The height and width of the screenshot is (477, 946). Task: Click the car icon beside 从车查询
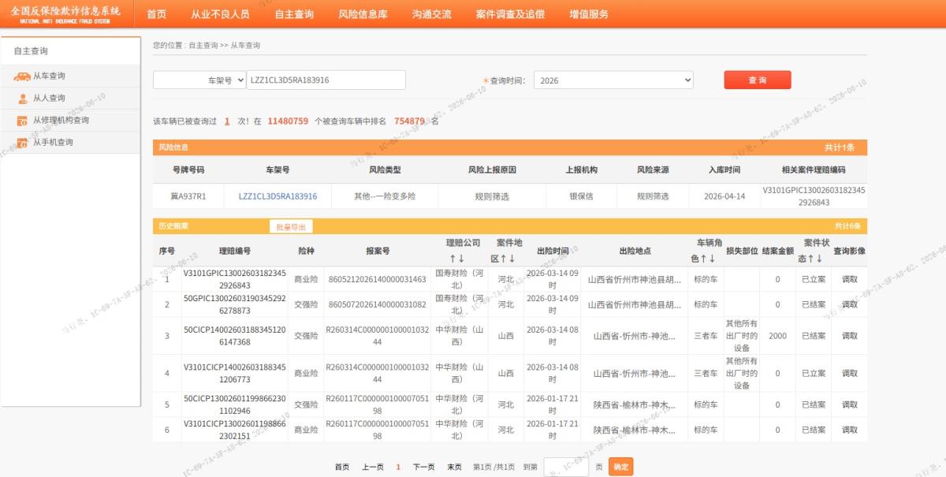pos(22,76)
